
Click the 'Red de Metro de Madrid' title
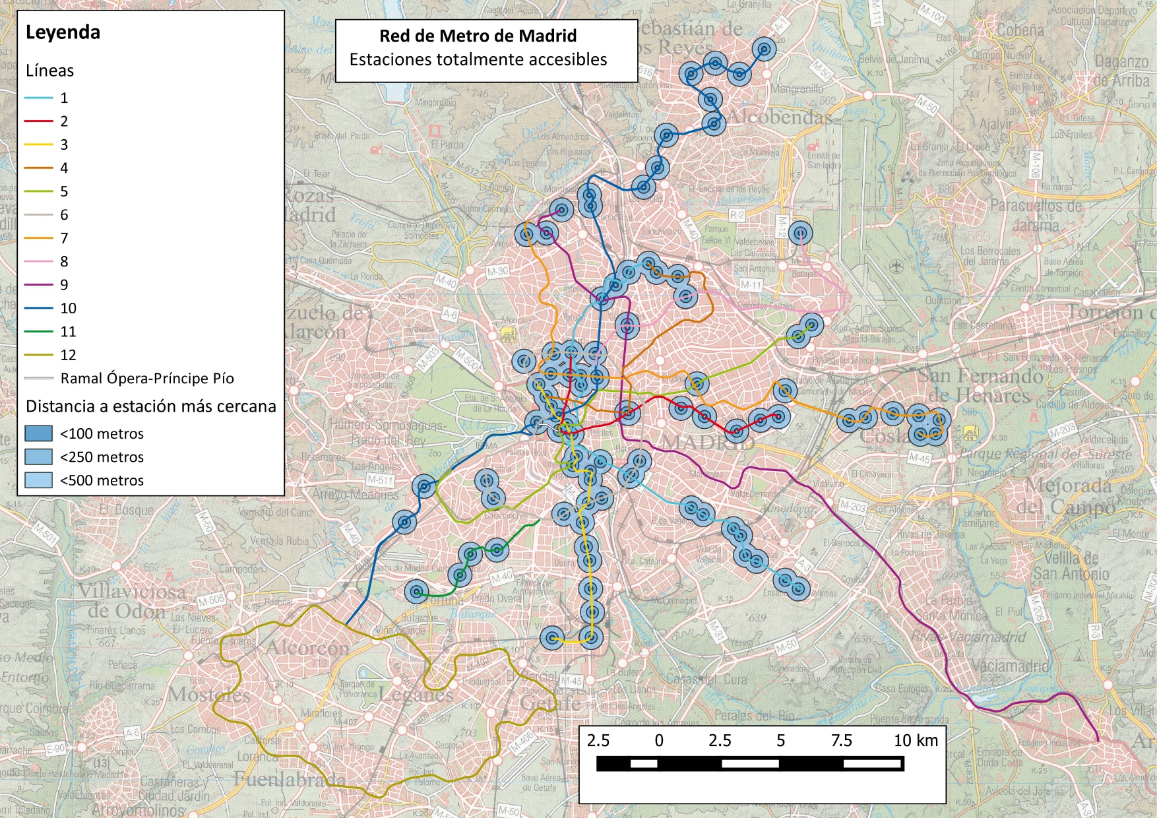(x=478, y=36)
